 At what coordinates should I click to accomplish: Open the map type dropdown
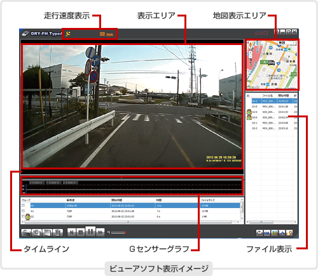287,43
